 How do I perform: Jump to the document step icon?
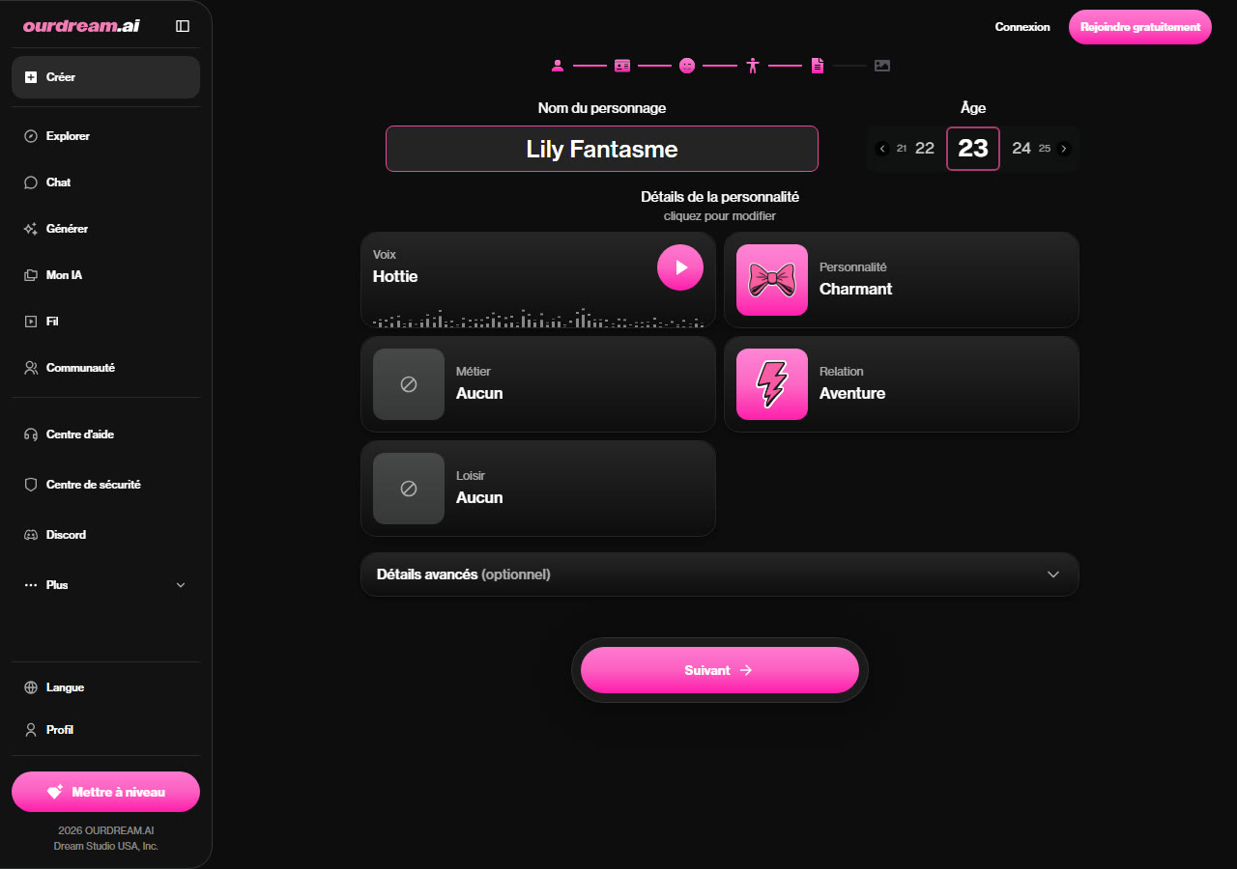click(x=818, y=66)
